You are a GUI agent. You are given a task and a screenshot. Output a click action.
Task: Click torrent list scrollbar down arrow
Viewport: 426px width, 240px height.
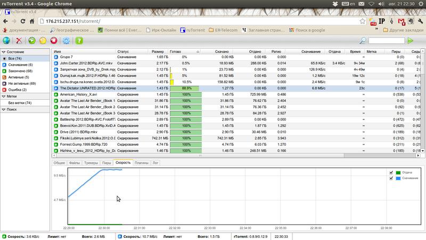[422, 150]
